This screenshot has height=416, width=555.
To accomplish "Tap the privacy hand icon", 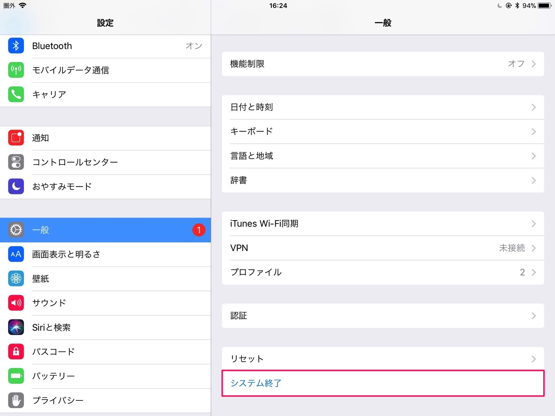I will pos(16,400).
